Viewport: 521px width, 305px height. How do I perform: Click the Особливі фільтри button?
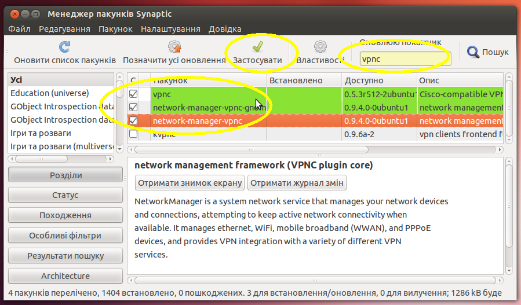click(x=65, y=236)
